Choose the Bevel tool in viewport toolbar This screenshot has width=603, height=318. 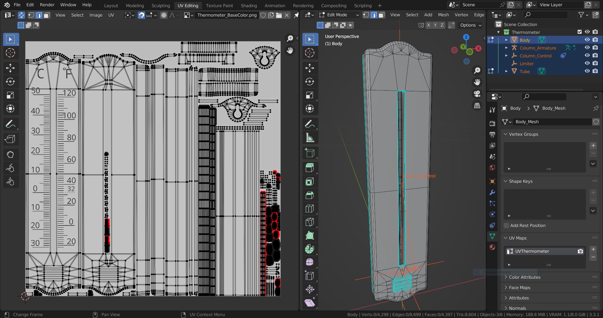point(310,195)
